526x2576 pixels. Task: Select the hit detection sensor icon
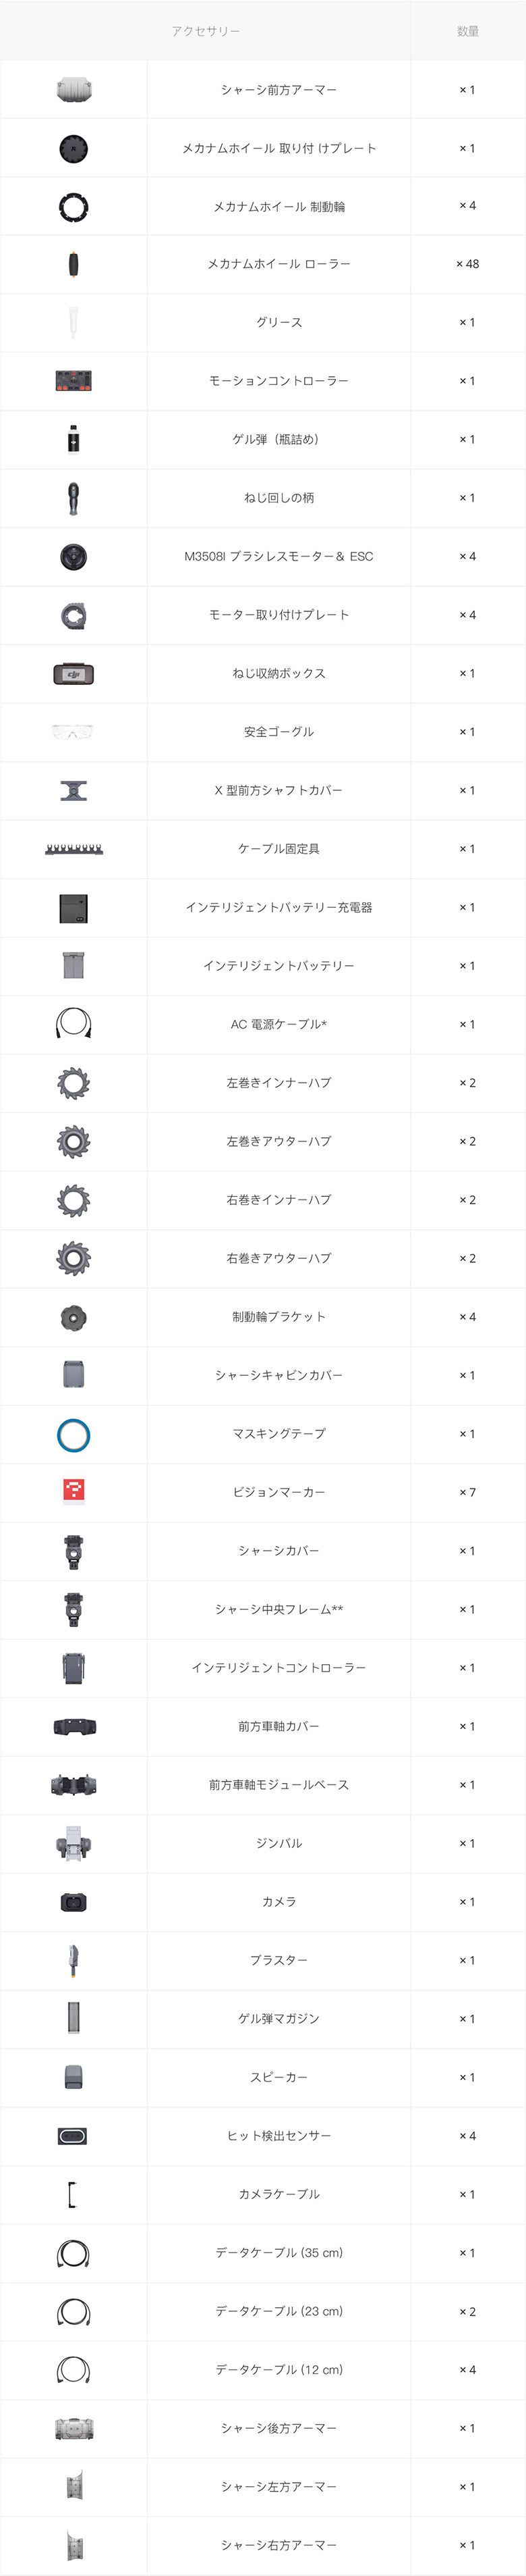pyautogui.click(x=74, y=2136)
